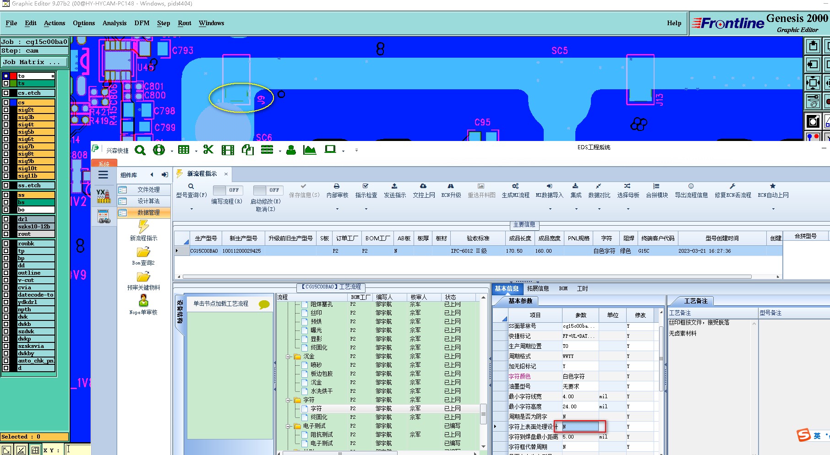Click the 字符上表面处理设计 parameter input field
The width and height of the screenshot is (830, 455).
pyautogui.click(x=580, y=427)
